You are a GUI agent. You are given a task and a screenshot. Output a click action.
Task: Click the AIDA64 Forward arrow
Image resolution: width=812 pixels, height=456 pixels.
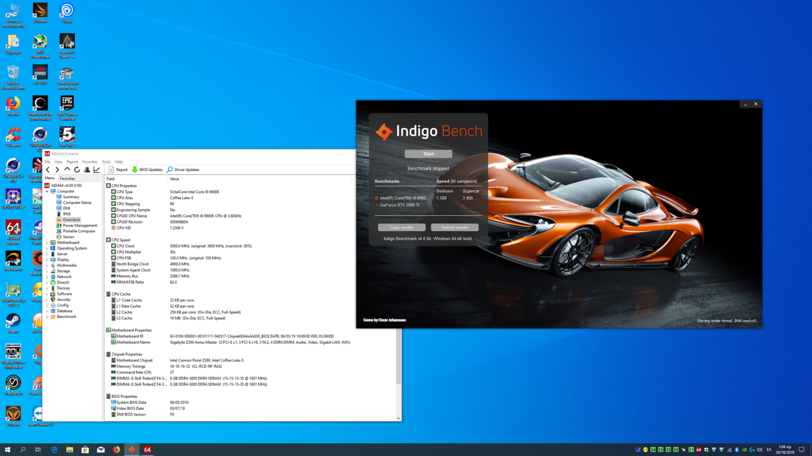[x=57, y=170]
